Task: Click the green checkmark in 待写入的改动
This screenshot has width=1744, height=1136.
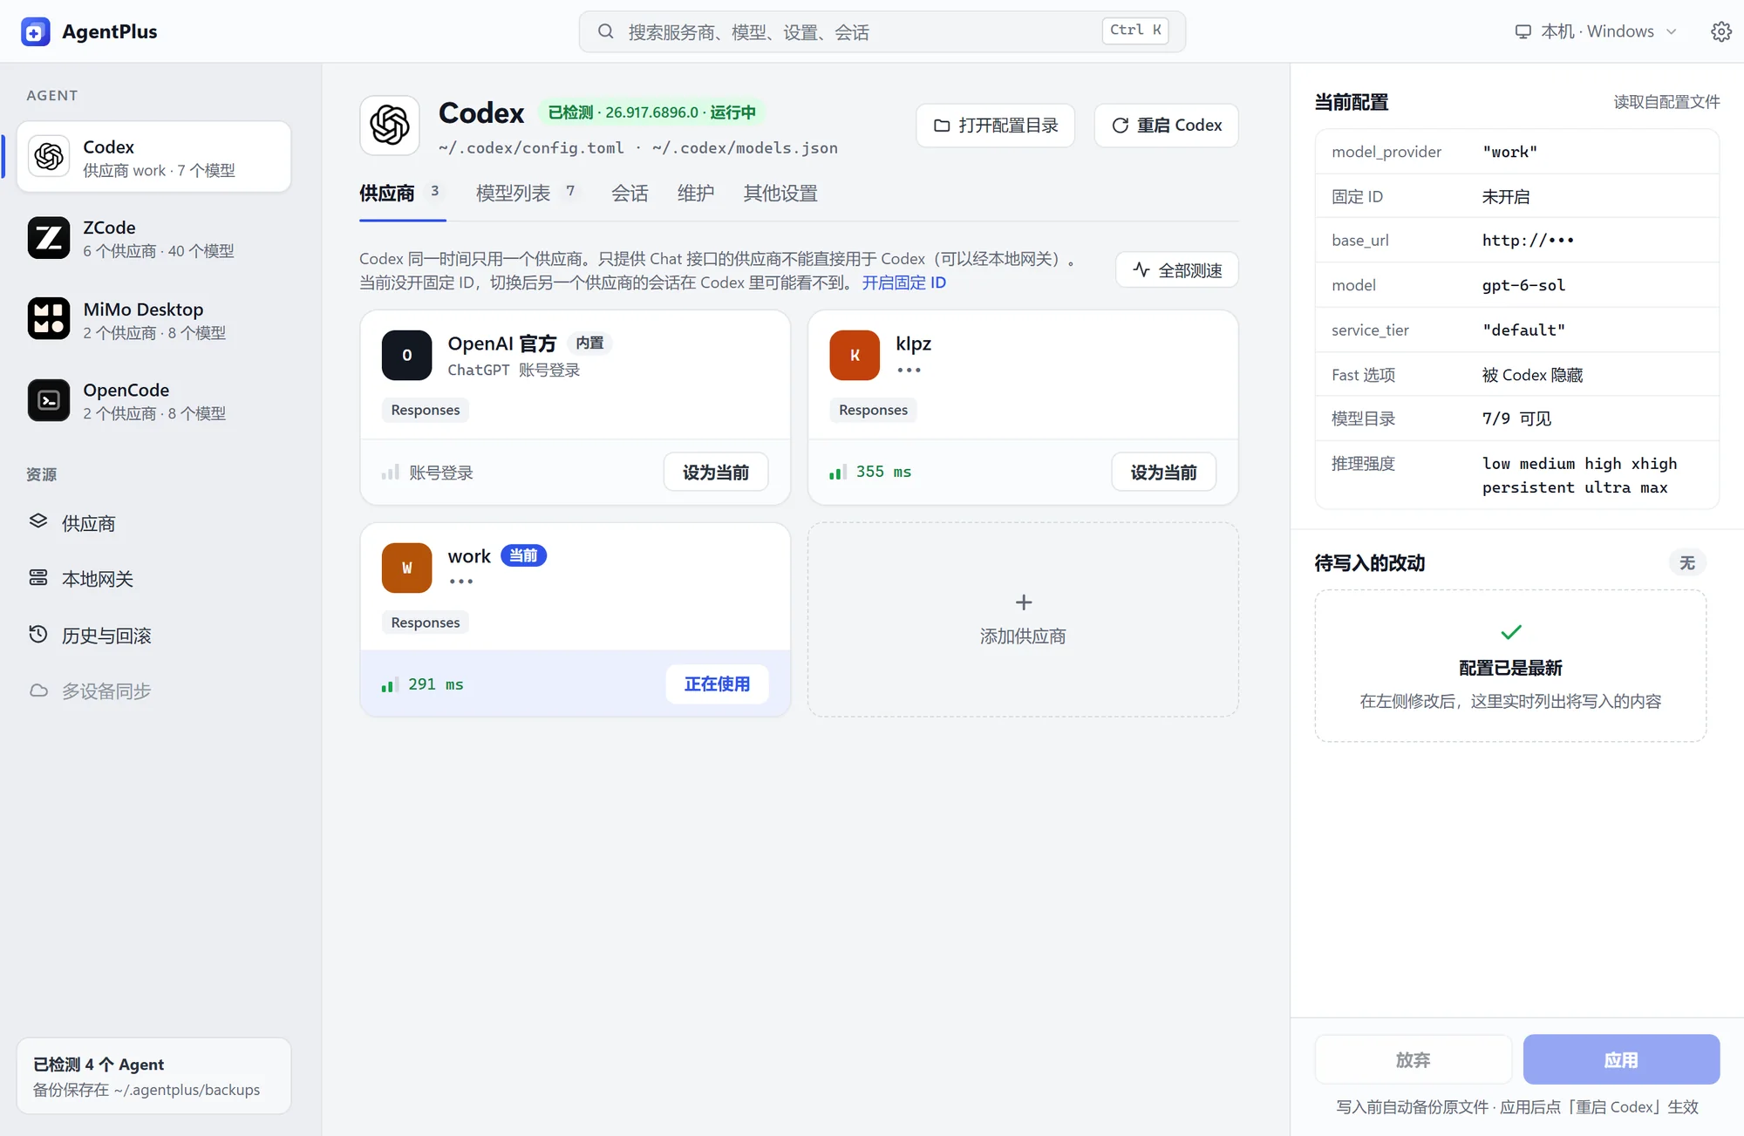Action: click(1511, 632)
